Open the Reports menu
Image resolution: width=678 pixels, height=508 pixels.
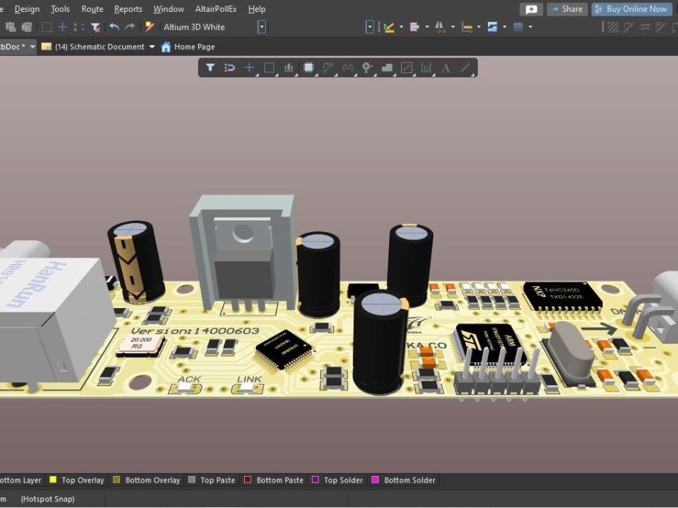(x=128, y=9)
